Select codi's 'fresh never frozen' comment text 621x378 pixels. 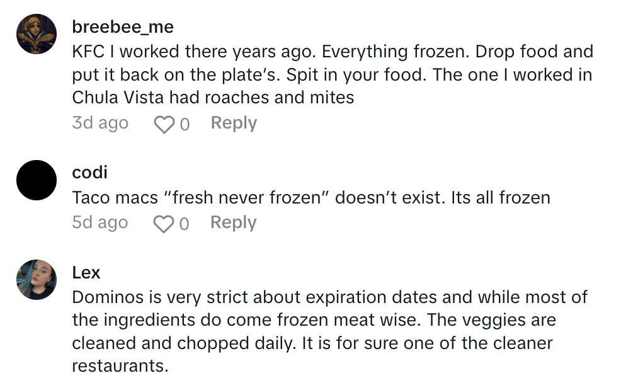click(311, 197)
